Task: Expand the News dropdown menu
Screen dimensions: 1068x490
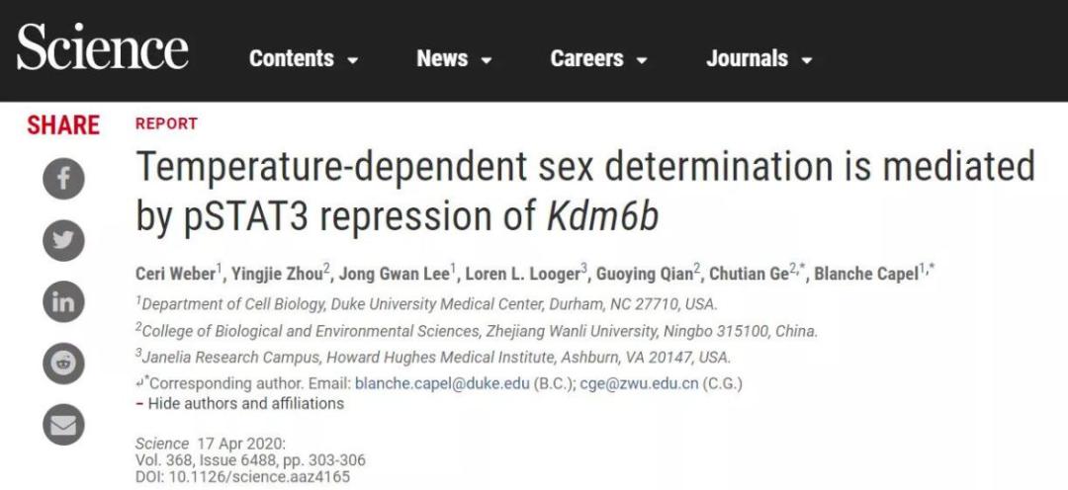Action: pos(454,59)
